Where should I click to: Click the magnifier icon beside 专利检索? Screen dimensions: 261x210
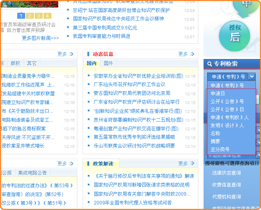(x=210, y=64)
